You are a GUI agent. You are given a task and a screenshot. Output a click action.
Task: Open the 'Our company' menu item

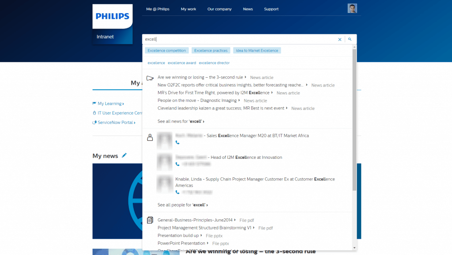point(219,9)
